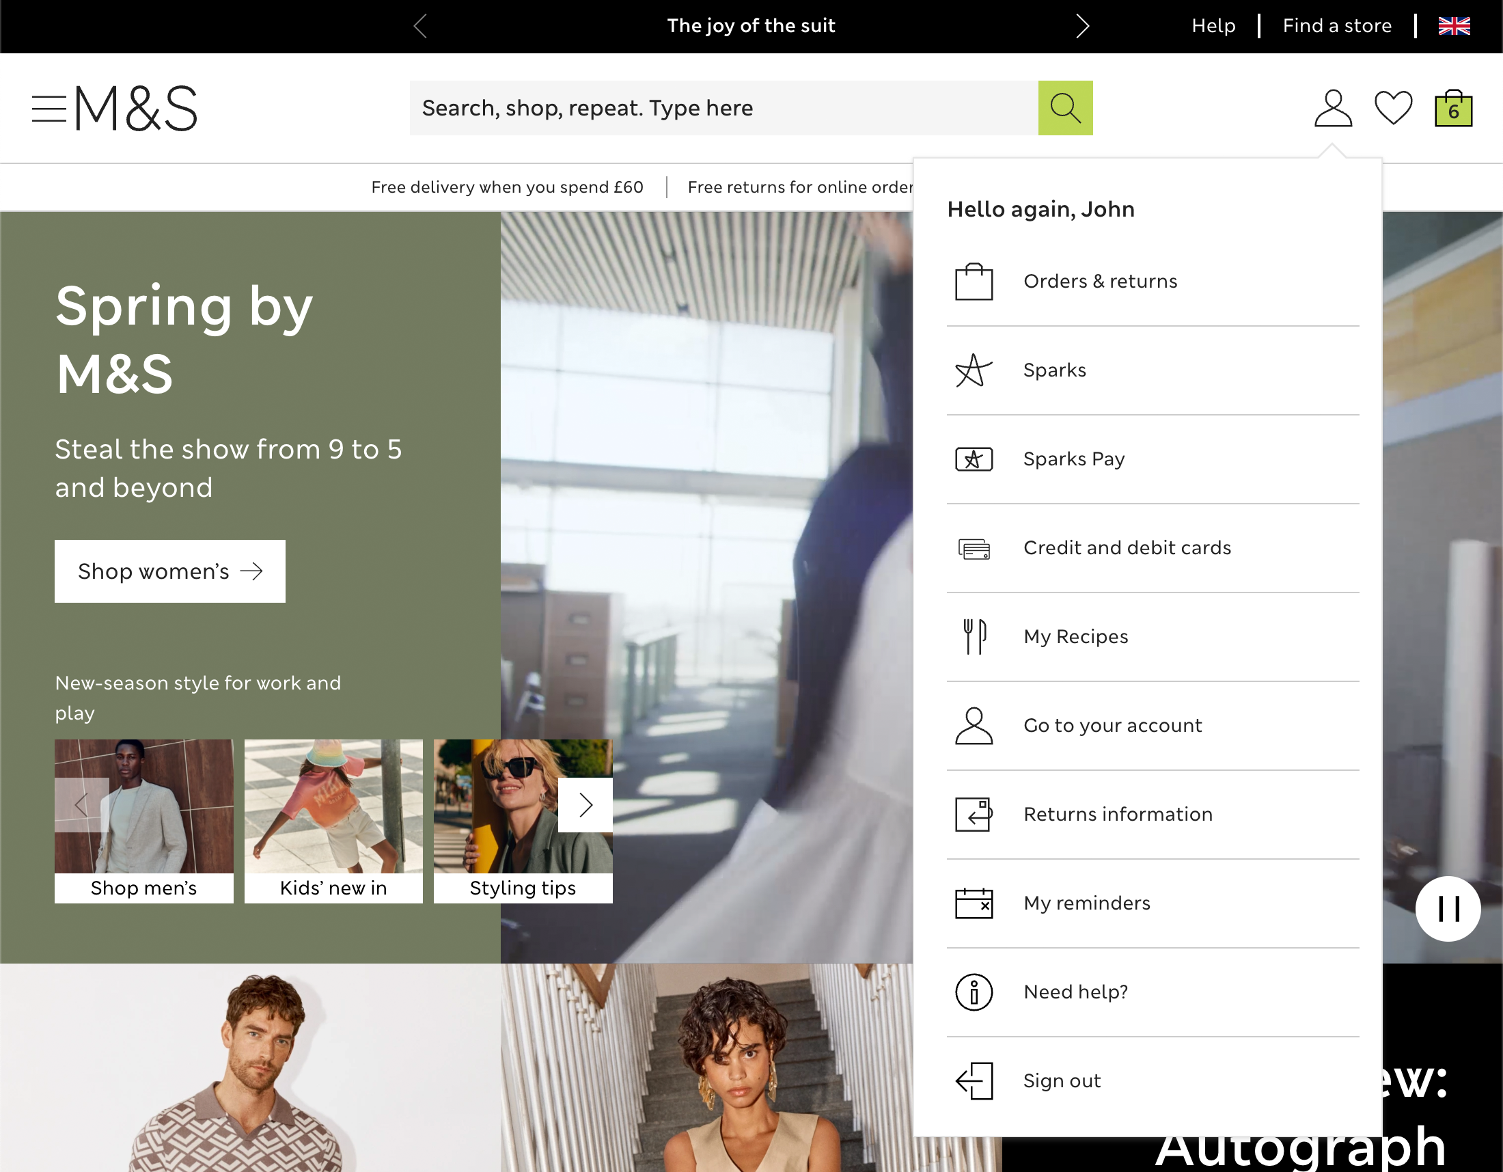View the shopping bag with 6 items

pos(1452,108)
